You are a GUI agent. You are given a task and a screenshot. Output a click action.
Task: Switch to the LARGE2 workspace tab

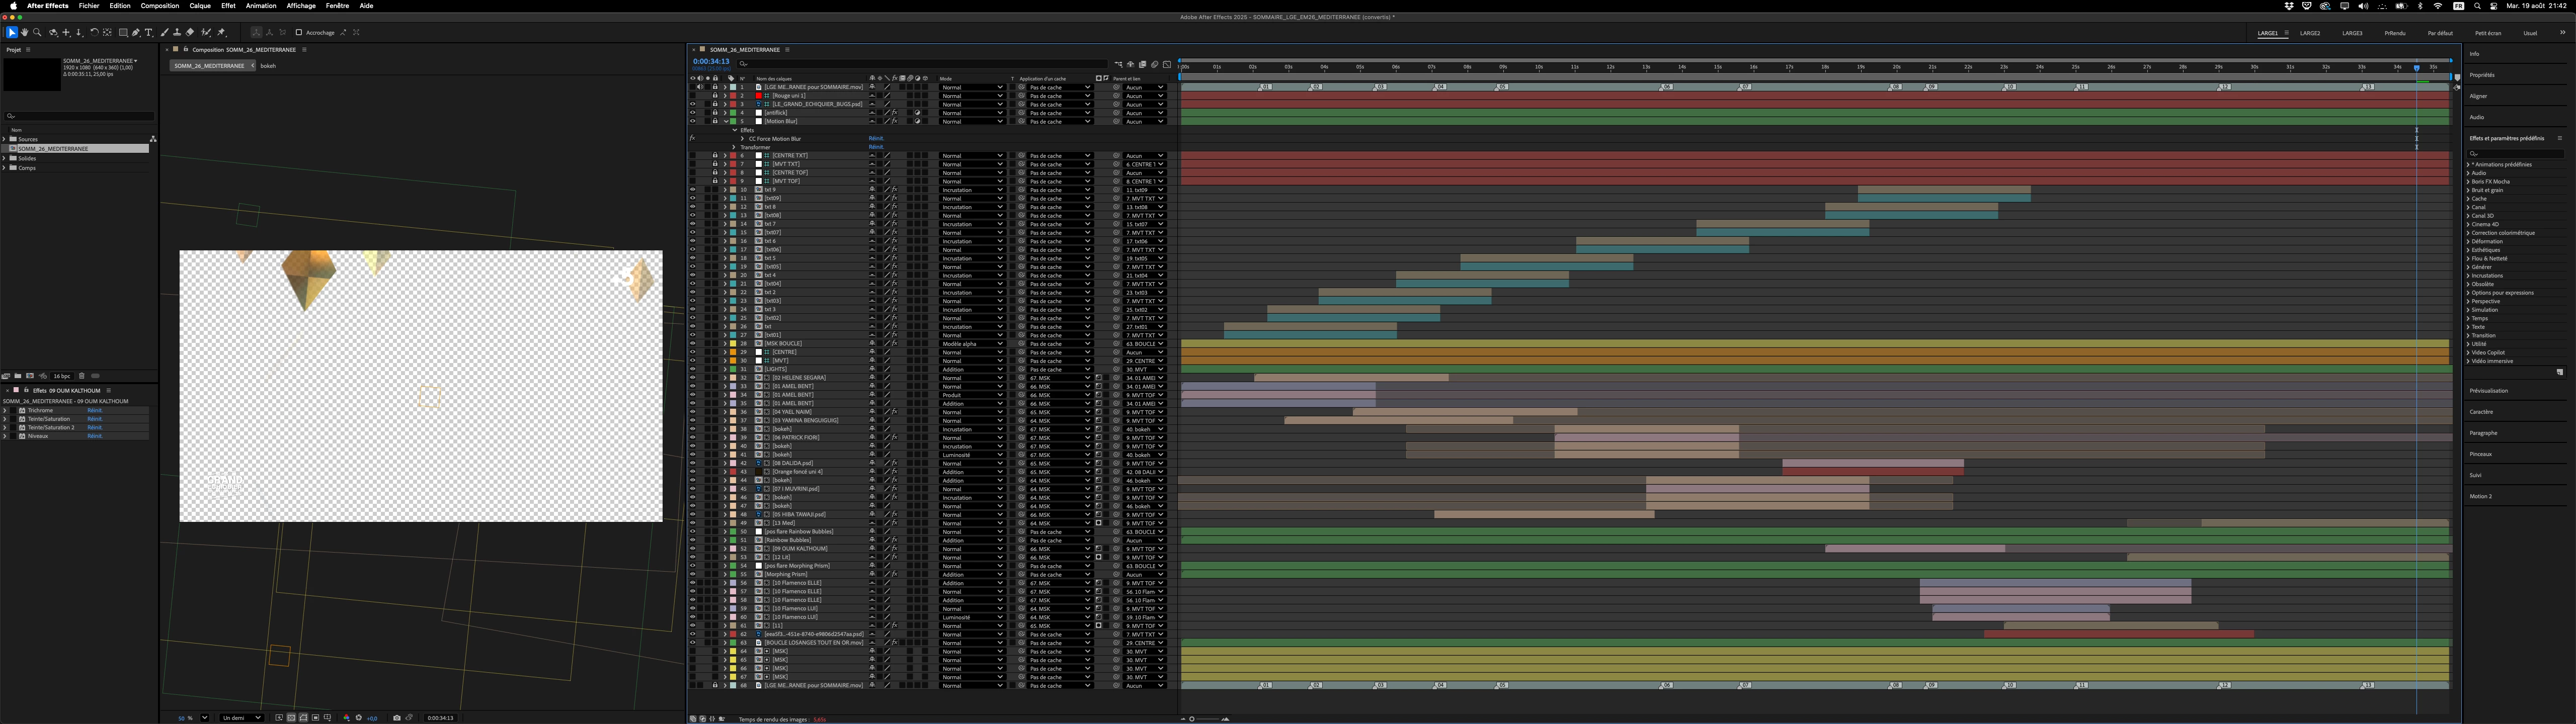2310,33
